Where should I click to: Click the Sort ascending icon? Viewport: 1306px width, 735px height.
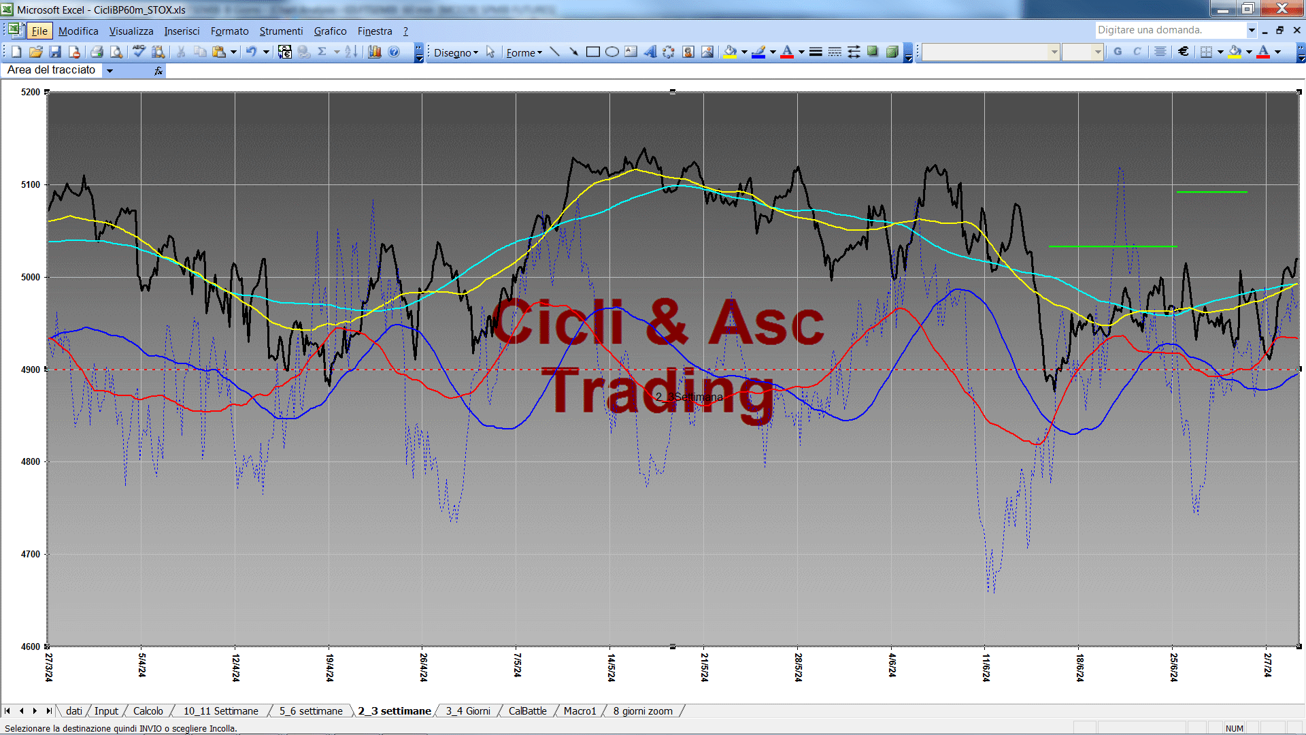(x=351, y=52)
